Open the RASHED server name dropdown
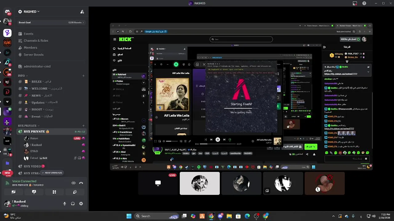 [x=31, y=12]
